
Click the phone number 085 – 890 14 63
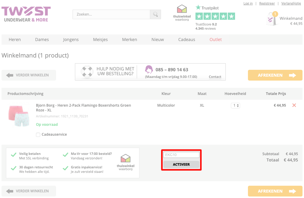[172, 70]
